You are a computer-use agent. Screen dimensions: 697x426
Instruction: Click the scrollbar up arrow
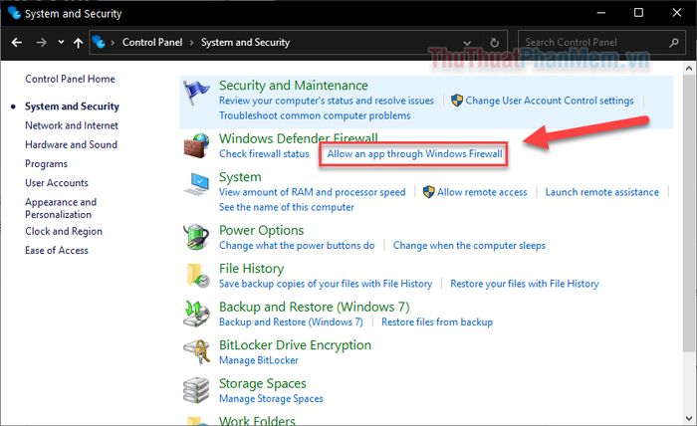pyautogui.click(x=689, y=69)
